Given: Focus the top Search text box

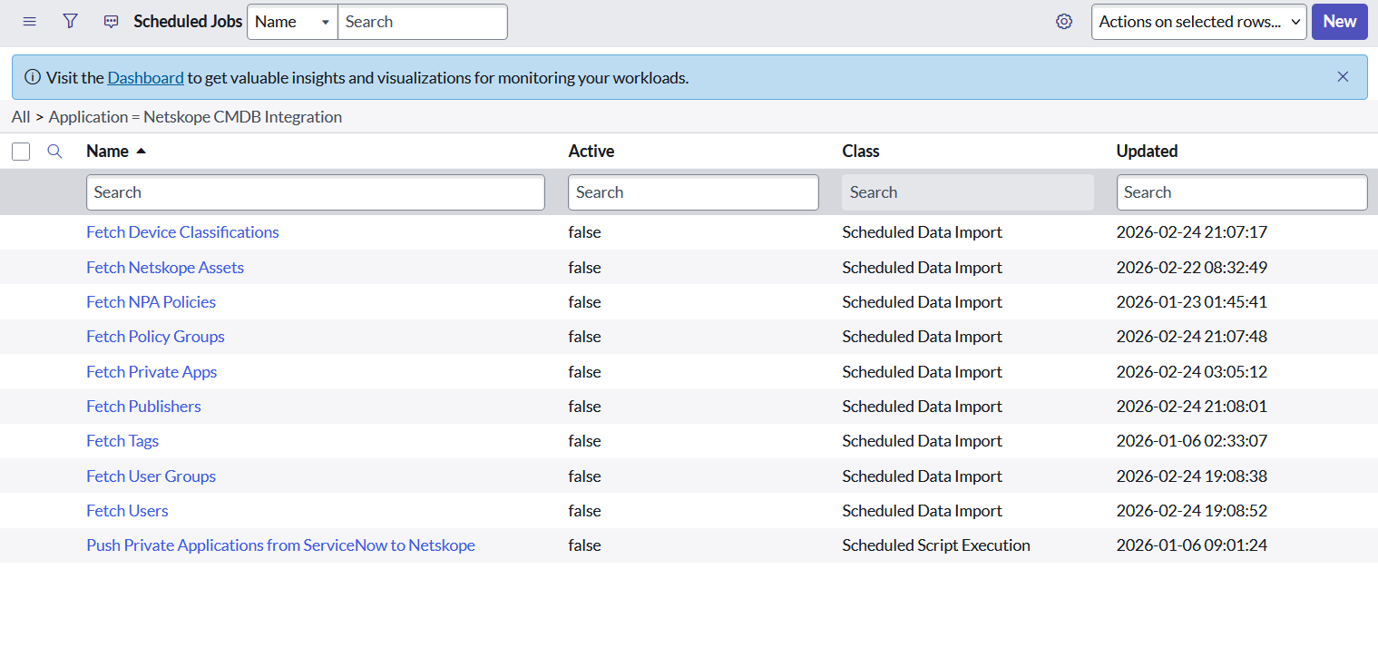Looking at the screenshot, I should pos(422,22).
